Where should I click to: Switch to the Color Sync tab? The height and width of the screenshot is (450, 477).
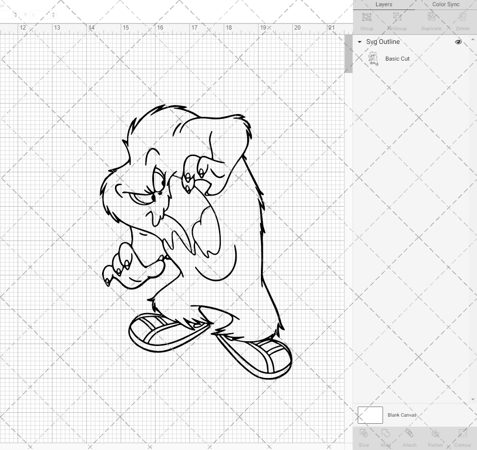(446, 5)
